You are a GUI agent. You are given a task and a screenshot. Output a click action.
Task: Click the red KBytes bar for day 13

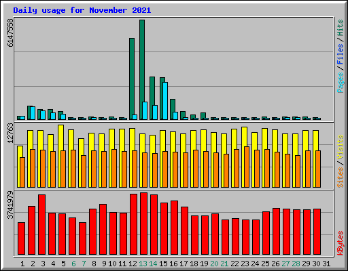pyautogui.click(x=143, y=224)
